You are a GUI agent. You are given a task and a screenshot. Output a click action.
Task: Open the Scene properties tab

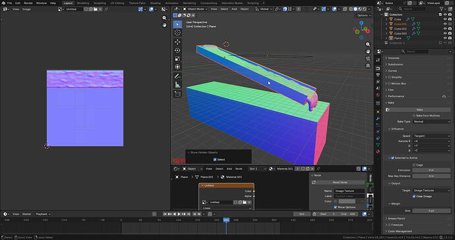tap(378, 89)
